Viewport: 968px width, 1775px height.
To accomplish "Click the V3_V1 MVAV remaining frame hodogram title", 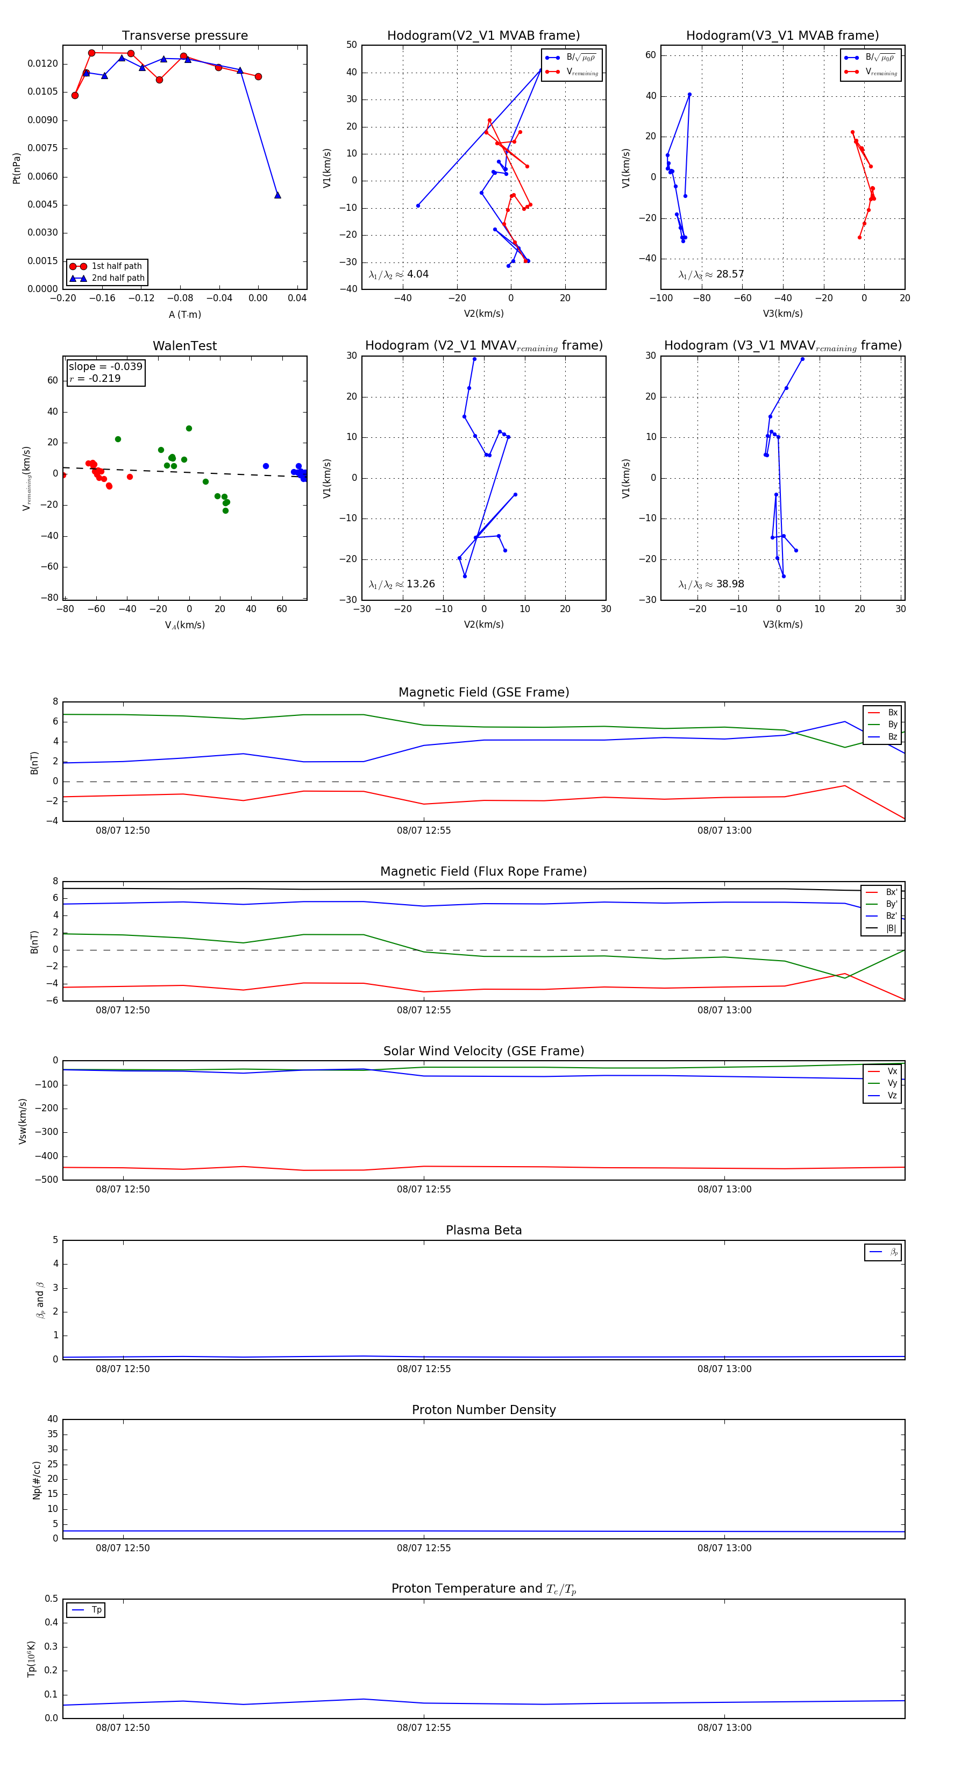I will [782, 346].
